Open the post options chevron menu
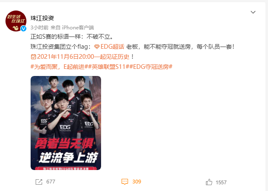Viewport: 268px width, 191px height. [x=253, y=12]
